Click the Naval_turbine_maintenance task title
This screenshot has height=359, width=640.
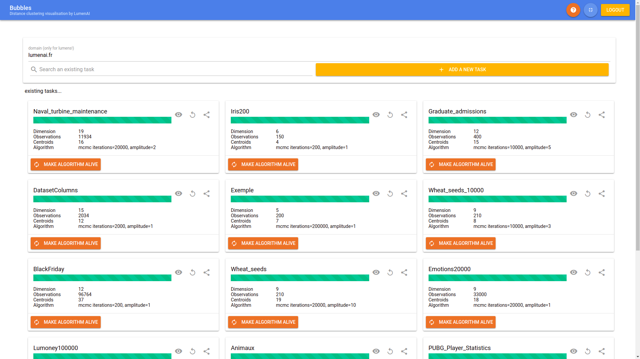click(x=70, y=111)
